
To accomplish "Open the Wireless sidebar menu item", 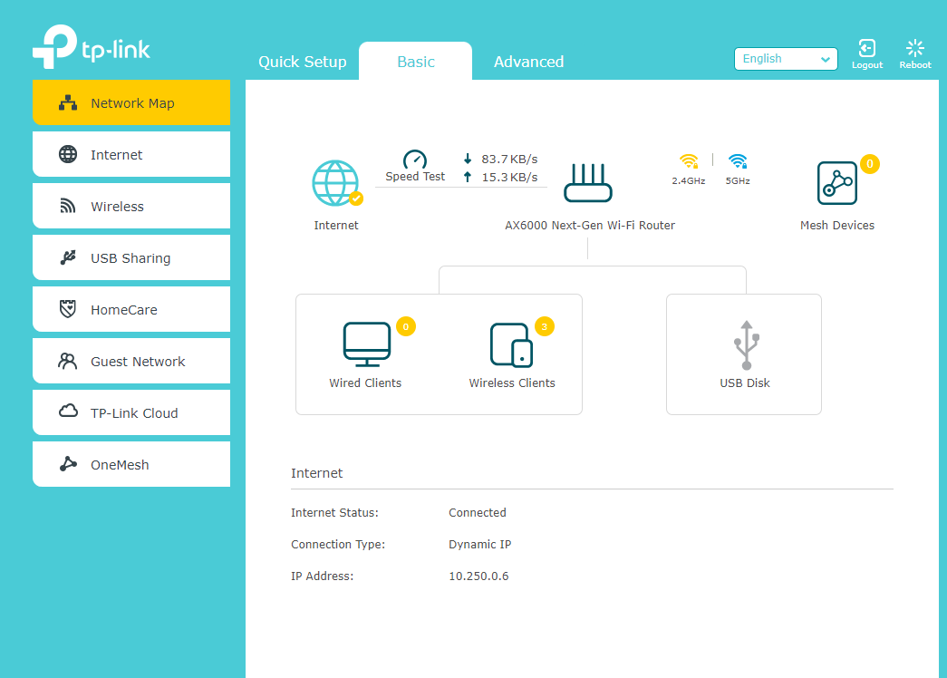I will click(x=131, y=207).
